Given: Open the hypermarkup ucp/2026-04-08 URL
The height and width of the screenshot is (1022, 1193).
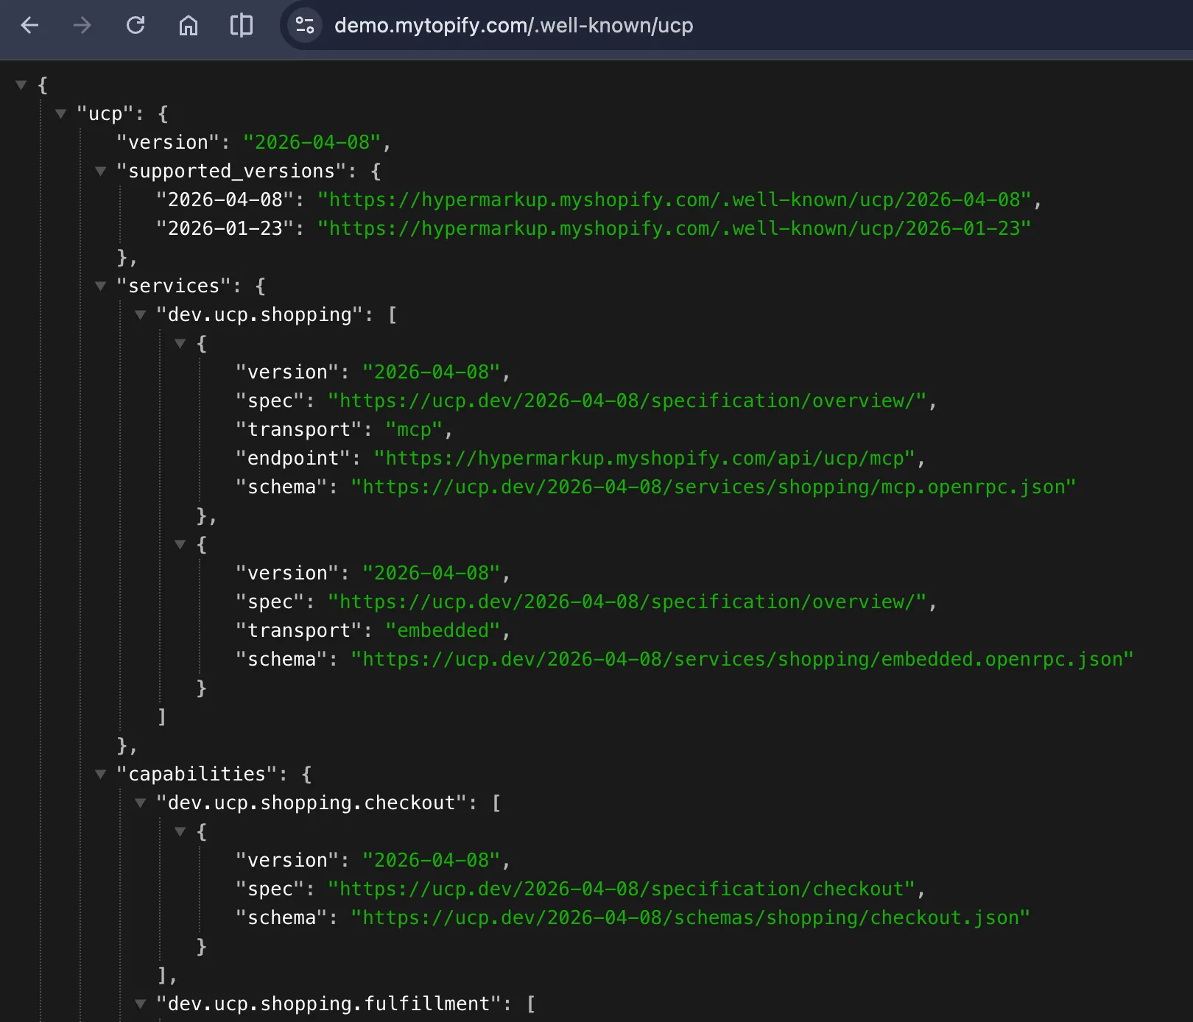Looking at the screenshot, I should [675, 200].
